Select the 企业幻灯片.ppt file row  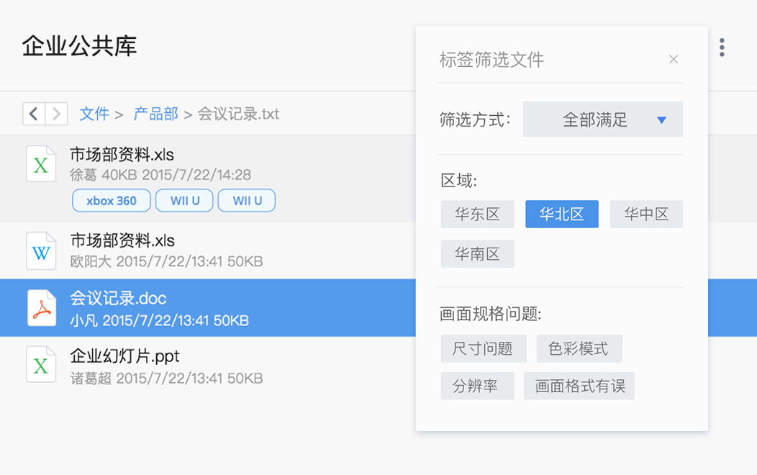coord(216,366)
